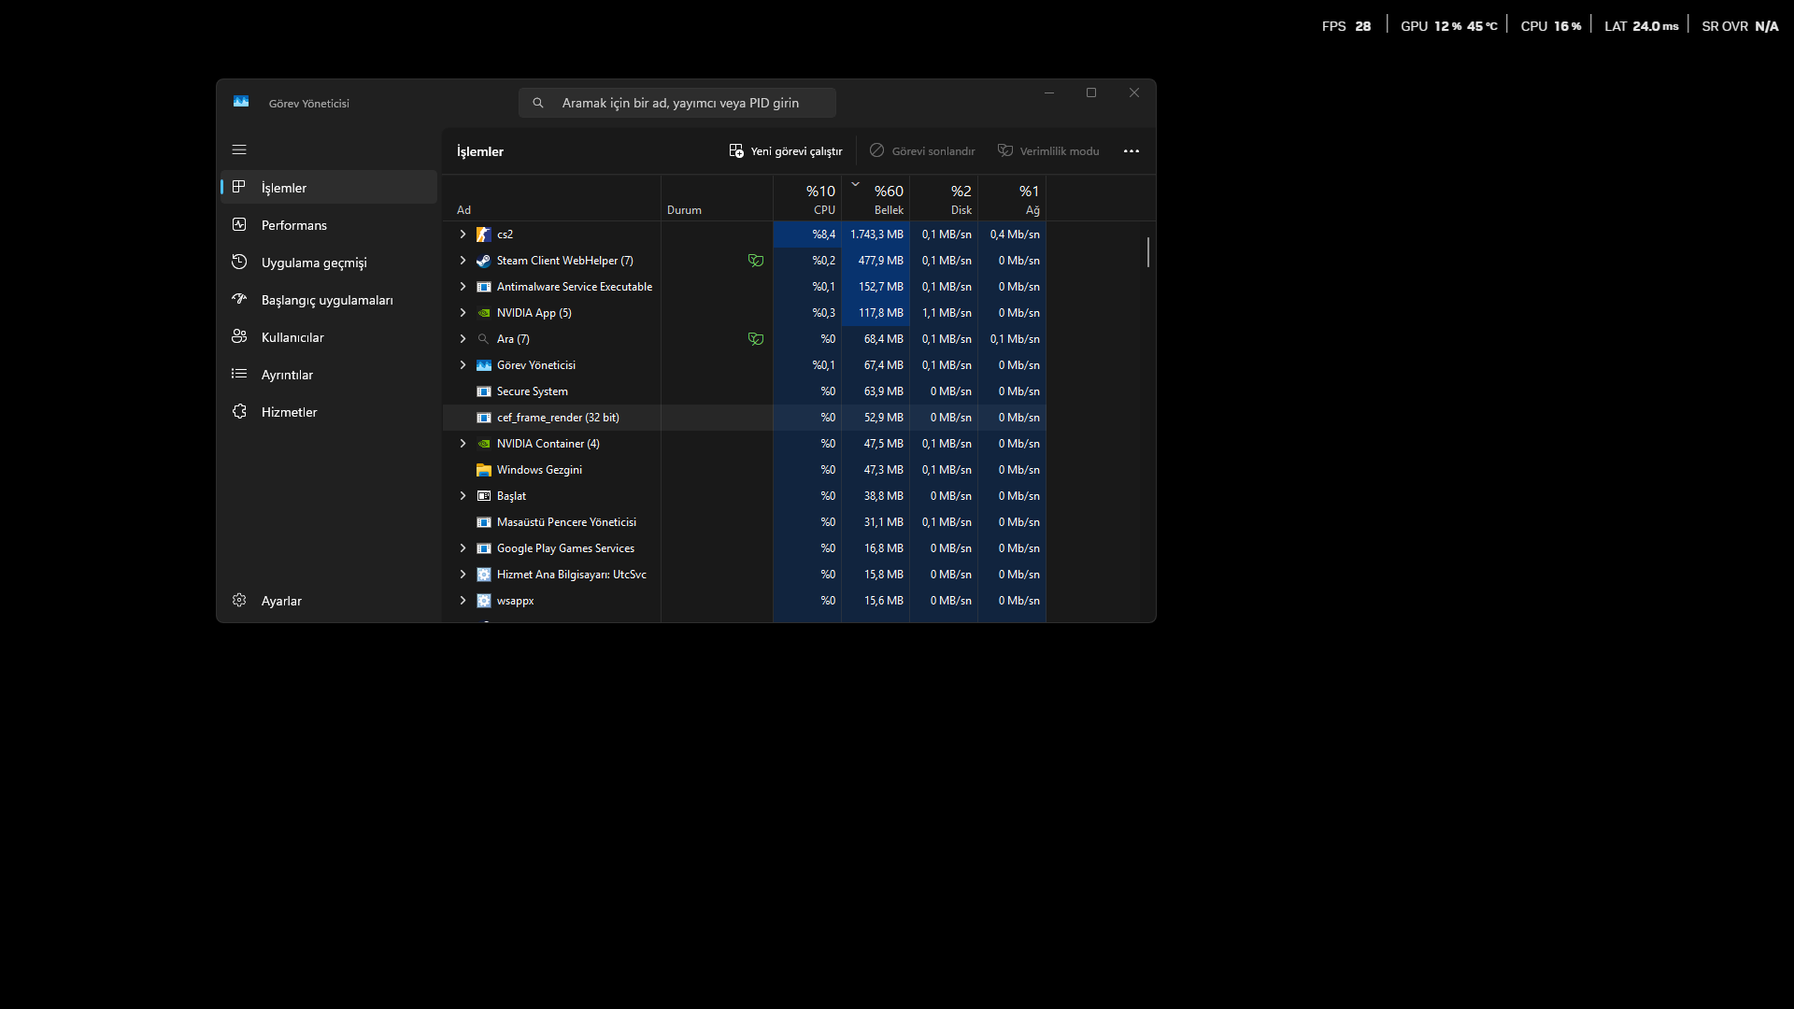Switch to Ayrıntılar tab
Screen dimensions: 1794x1009
click(329, 375)
